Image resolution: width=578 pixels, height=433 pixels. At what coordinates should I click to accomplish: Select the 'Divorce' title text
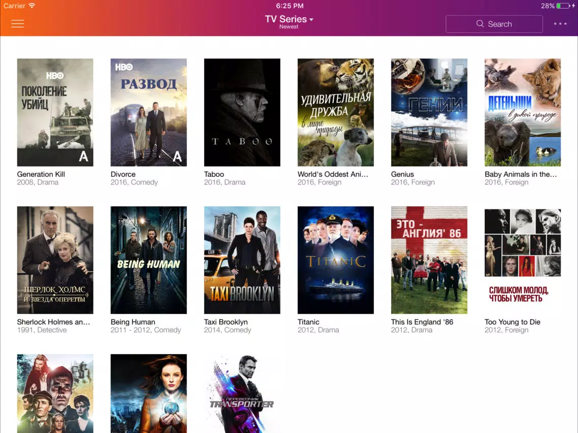click(x=123, y=174)
